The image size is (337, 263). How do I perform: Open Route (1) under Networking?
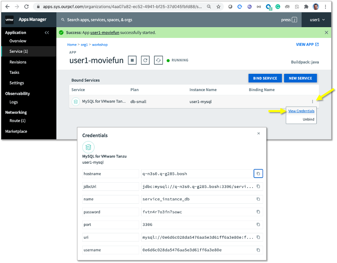[x=17, y=121]
